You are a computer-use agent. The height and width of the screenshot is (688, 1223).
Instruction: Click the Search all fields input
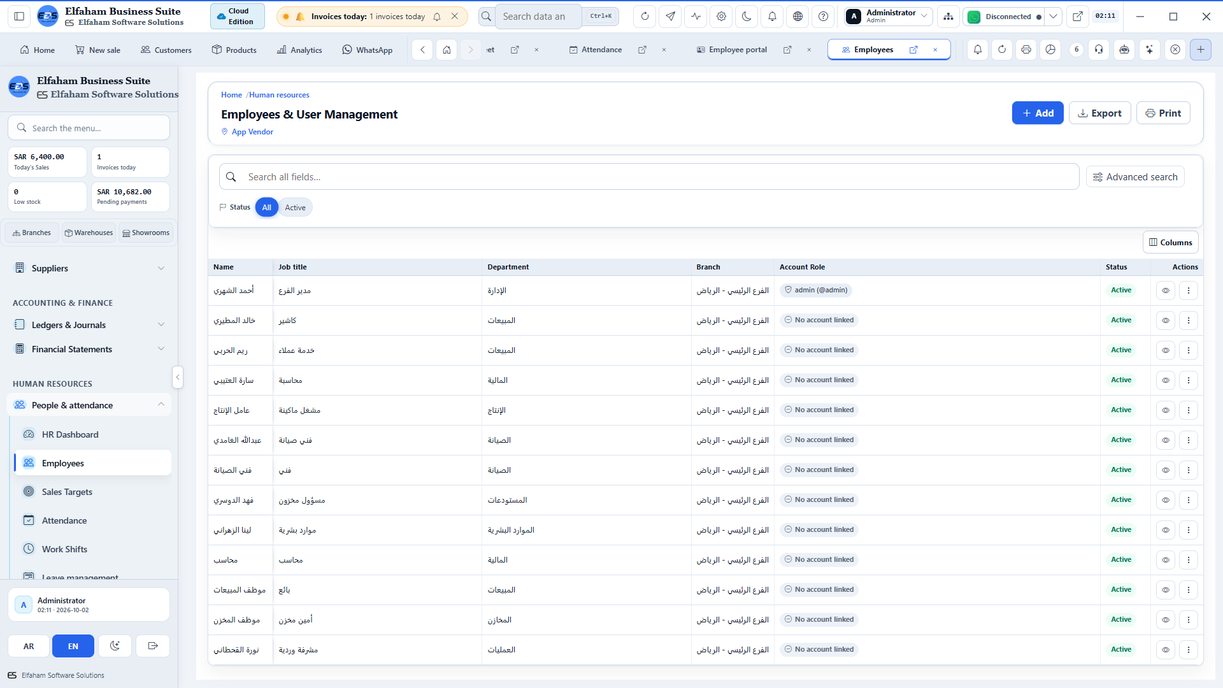(x=649, y=177)
